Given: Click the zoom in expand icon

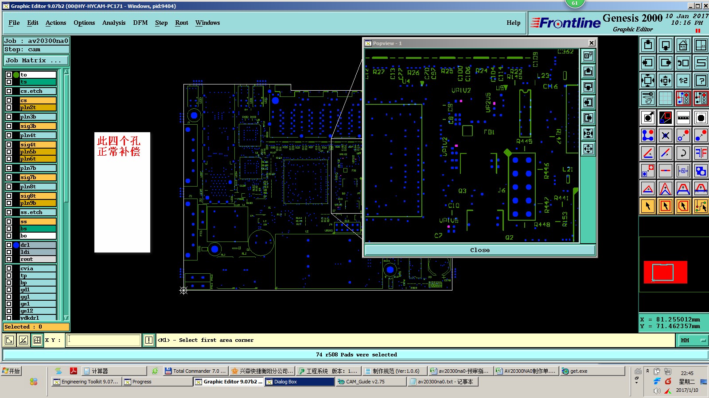Looking at the screenshot, I should (648, 80).
